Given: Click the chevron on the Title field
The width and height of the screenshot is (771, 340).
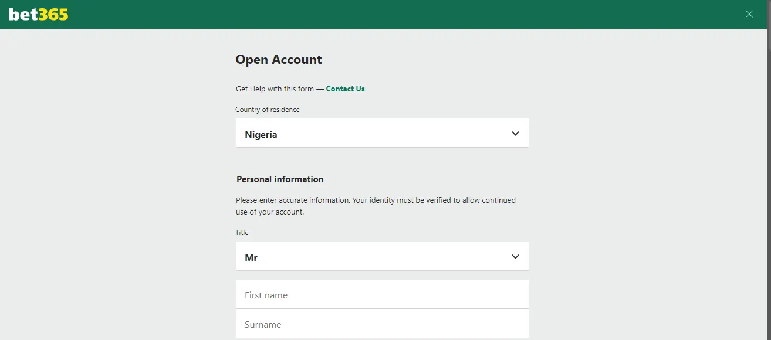Looking at the screenshot, I should (515, 256).
